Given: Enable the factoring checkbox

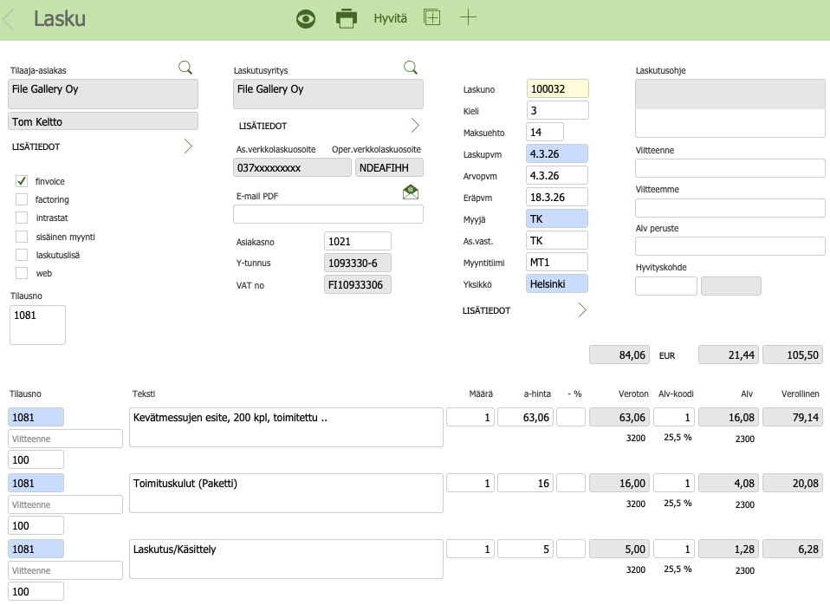Looking at the screenshot, I should 22,199.
